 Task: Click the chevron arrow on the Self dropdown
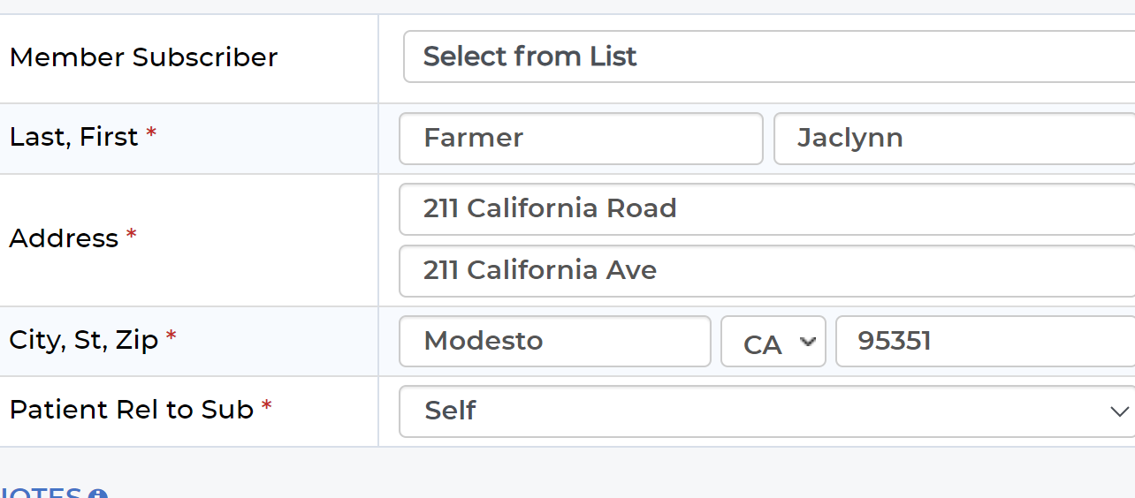pyautogui.click(x=1119, y=411)
